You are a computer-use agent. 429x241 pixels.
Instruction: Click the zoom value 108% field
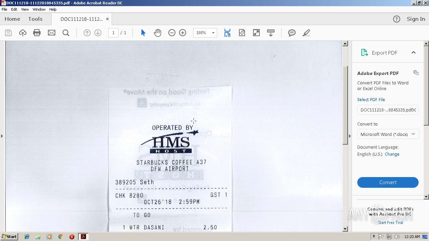[x=201, y=33]
